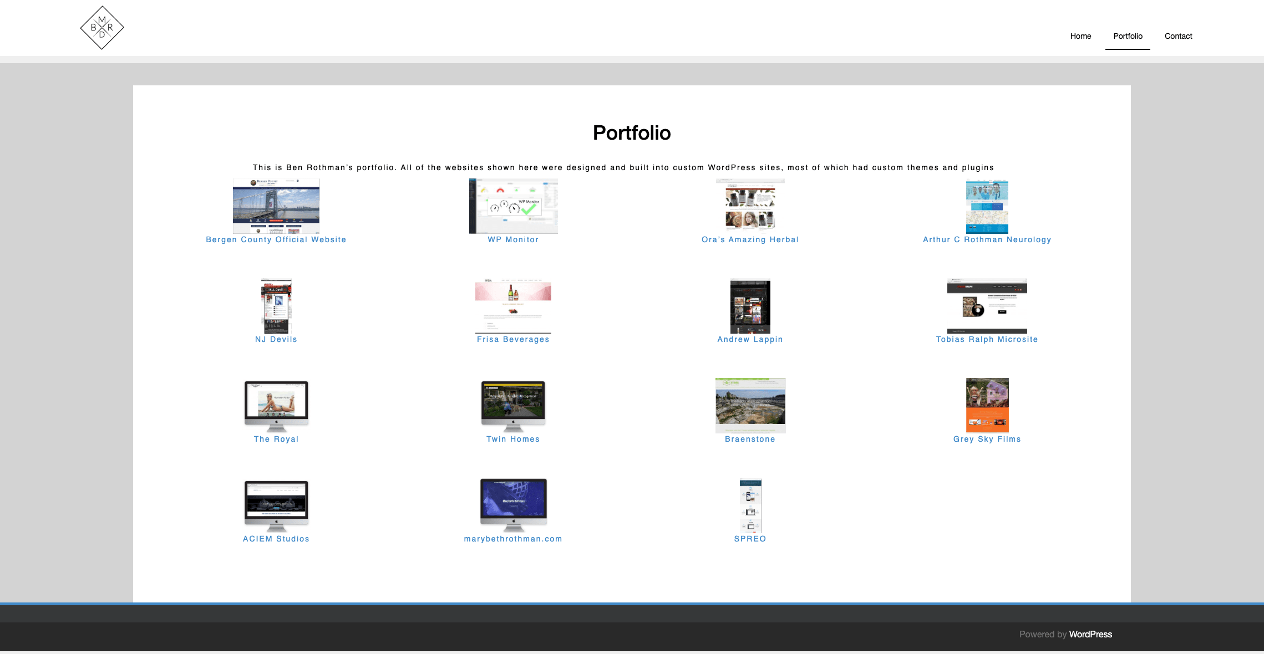Click the BMRD diamond logo

point(102,28)
